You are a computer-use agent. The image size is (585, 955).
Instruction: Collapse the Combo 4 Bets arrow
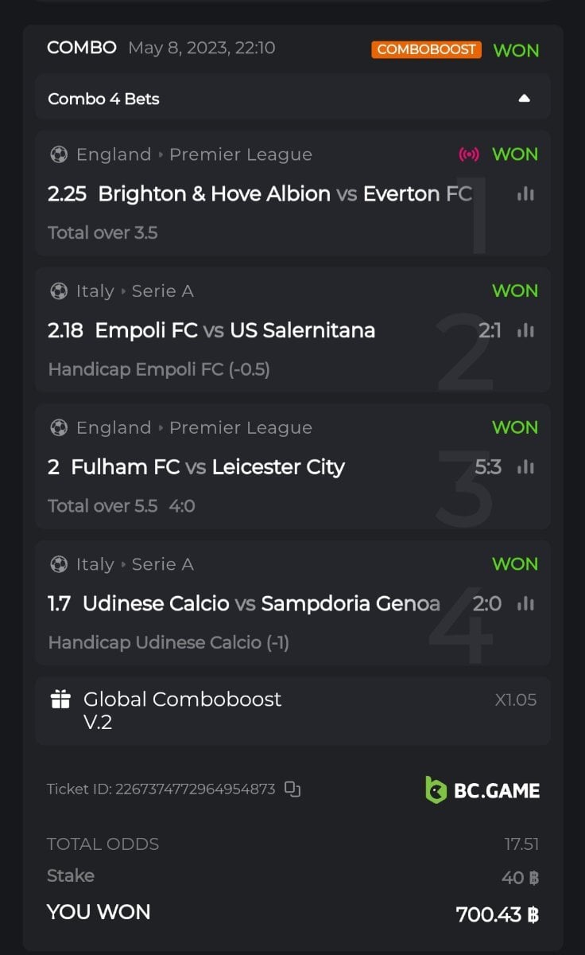524,99
